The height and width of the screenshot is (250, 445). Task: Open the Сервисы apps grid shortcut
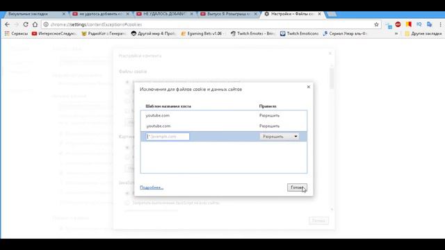coord(16,33)
